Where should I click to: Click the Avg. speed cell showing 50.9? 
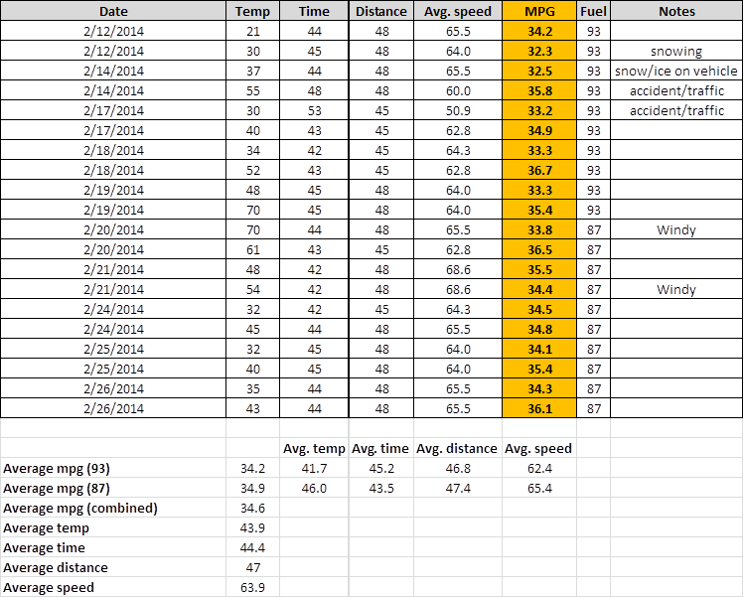click(458, 110)
